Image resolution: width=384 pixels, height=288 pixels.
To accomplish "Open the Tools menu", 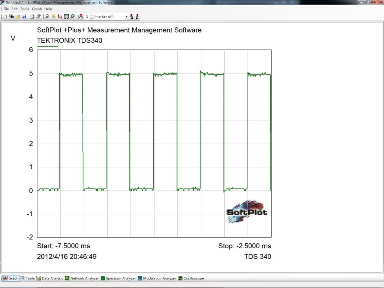I will [24, 9].
